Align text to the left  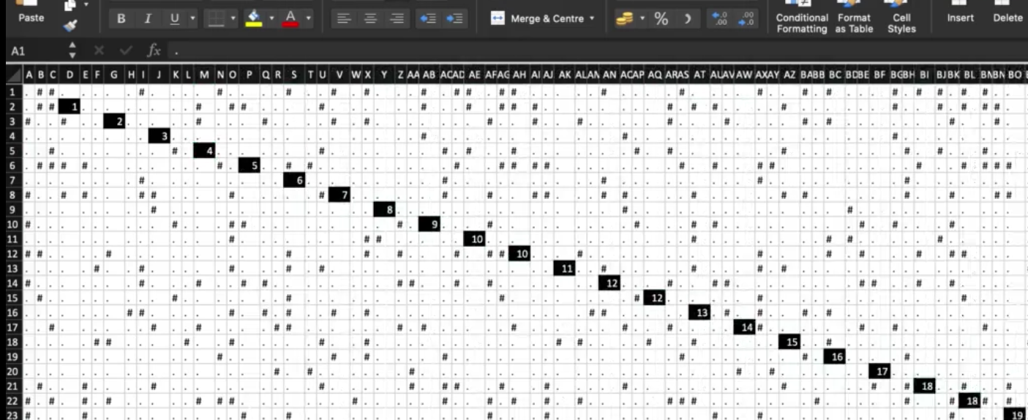coord(344,18)
